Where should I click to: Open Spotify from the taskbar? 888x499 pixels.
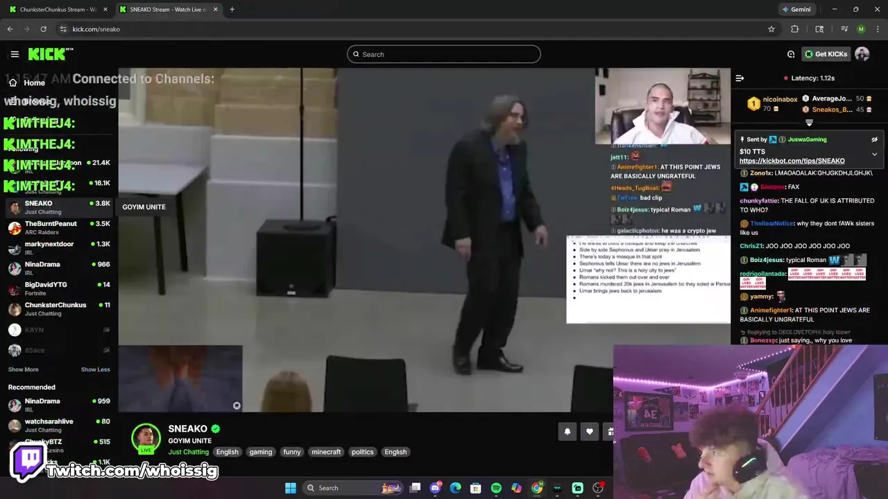point(496,488)
